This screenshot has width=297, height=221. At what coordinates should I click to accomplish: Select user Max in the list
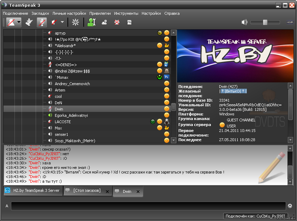(58, 128)
